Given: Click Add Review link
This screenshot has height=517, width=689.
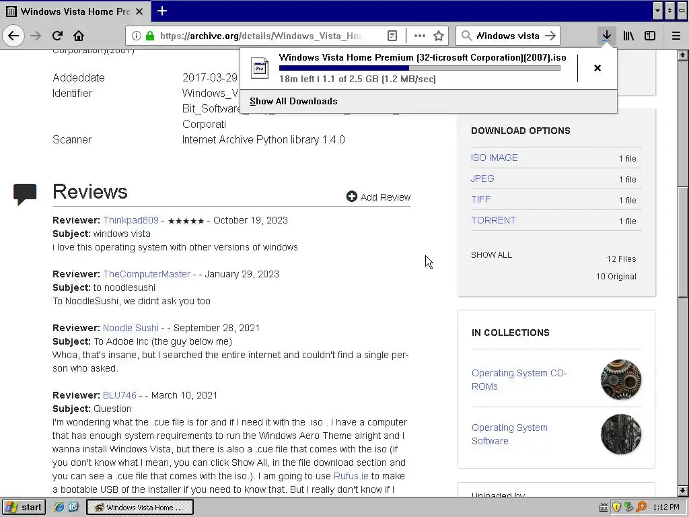Looking at the screenshot, I should [x=386, y=197].
